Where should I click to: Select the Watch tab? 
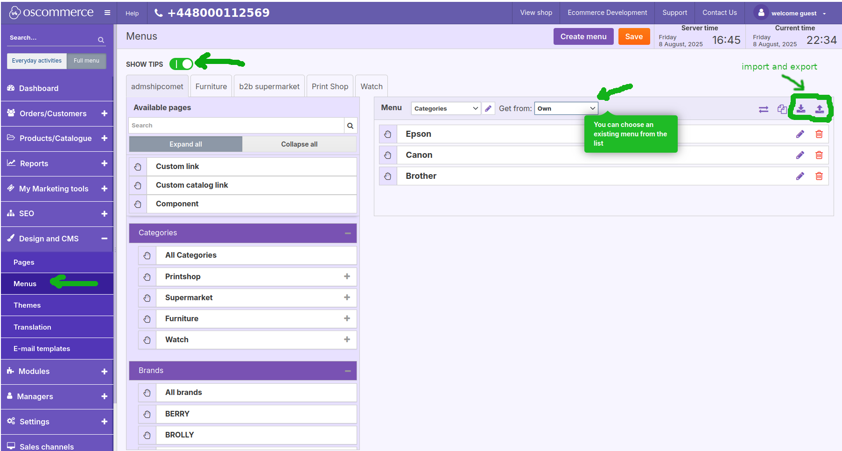point(372,86)
